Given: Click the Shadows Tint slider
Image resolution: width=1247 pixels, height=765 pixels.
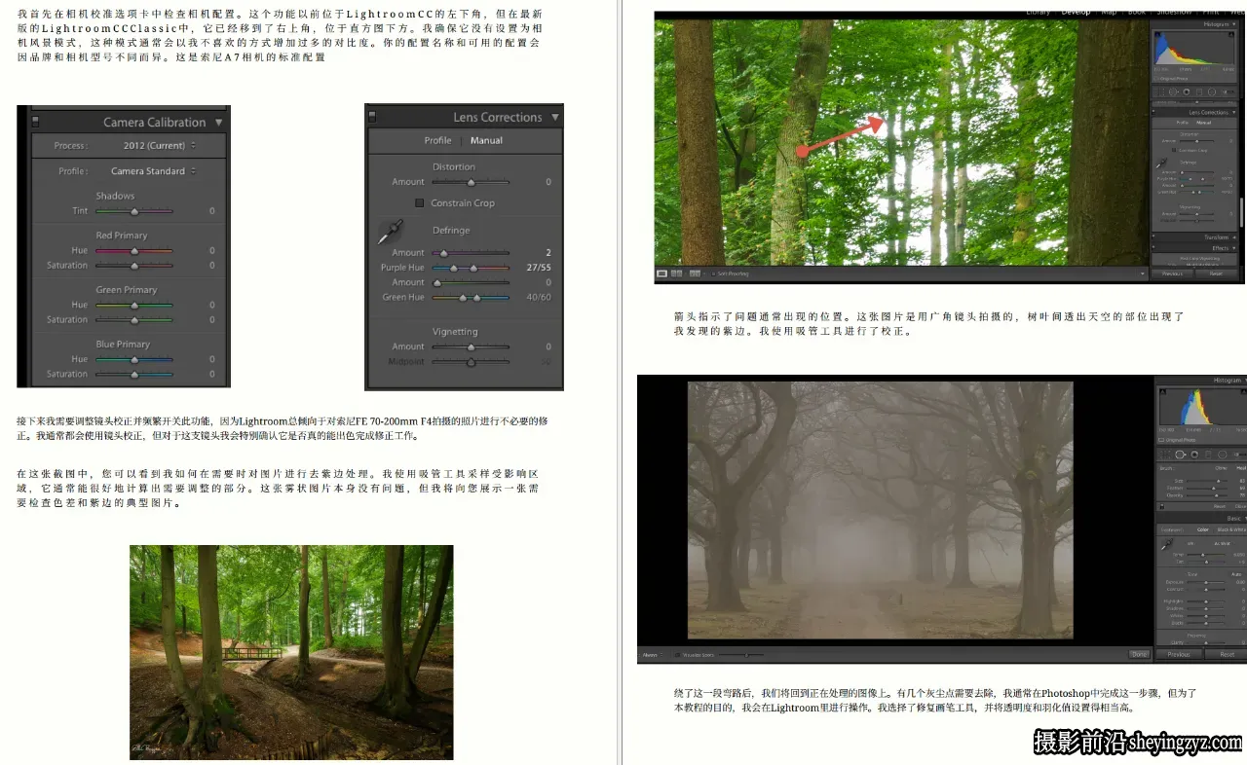Looking at the screenshot, I should (x=134, y=211).
